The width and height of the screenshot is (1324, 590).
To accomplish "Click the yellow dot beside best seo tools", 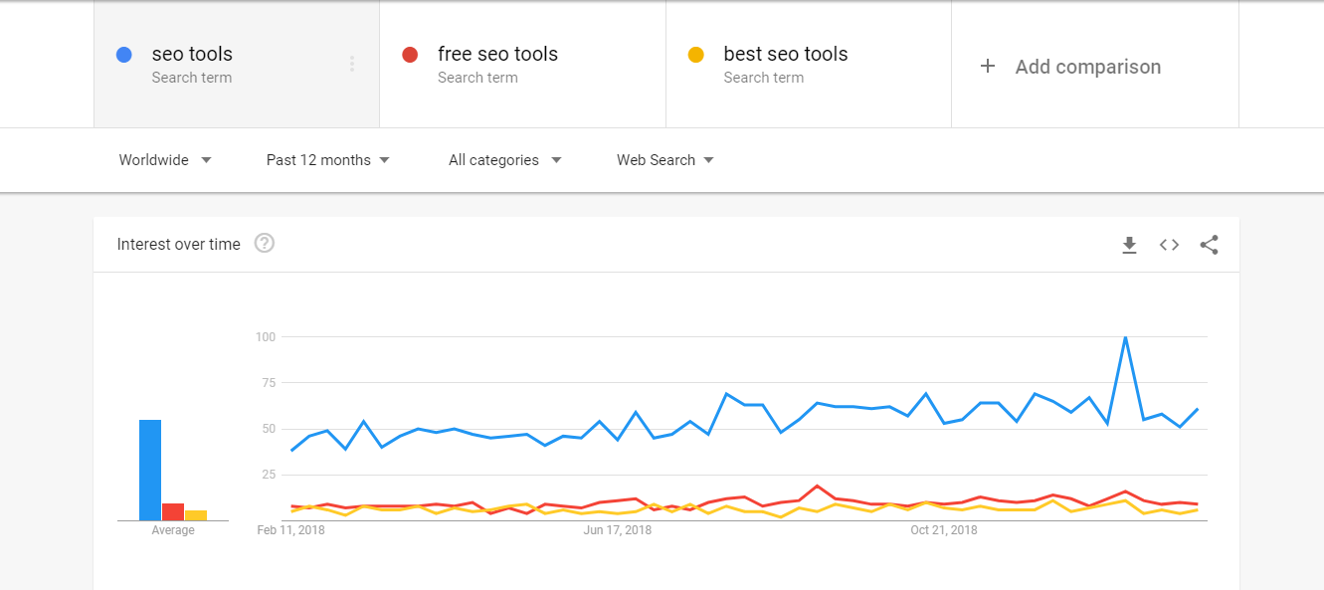I will pos(696,55).
